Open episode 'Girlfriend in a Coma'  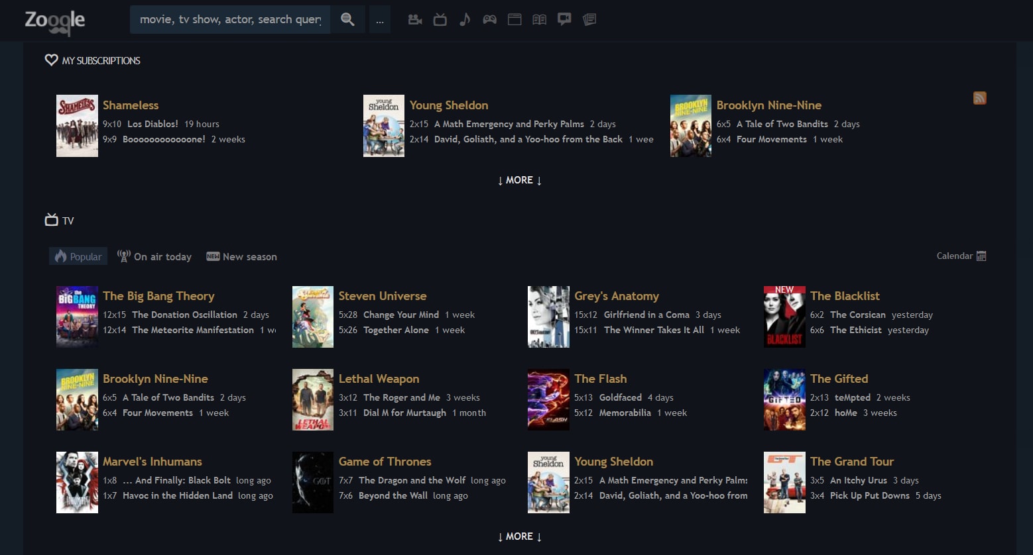(646, 315)
